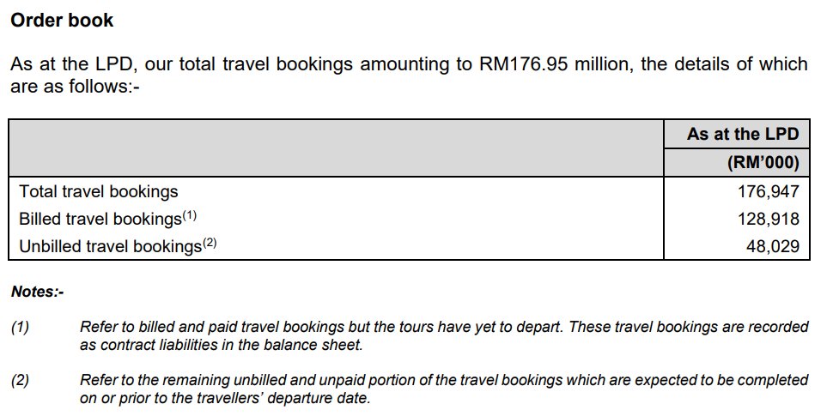The image size is (833, 416).
Task: Select the "As at the LPD" table header
Action: [742, 134]
